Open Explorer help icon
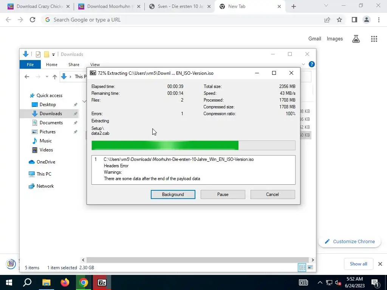 [312, 64]
